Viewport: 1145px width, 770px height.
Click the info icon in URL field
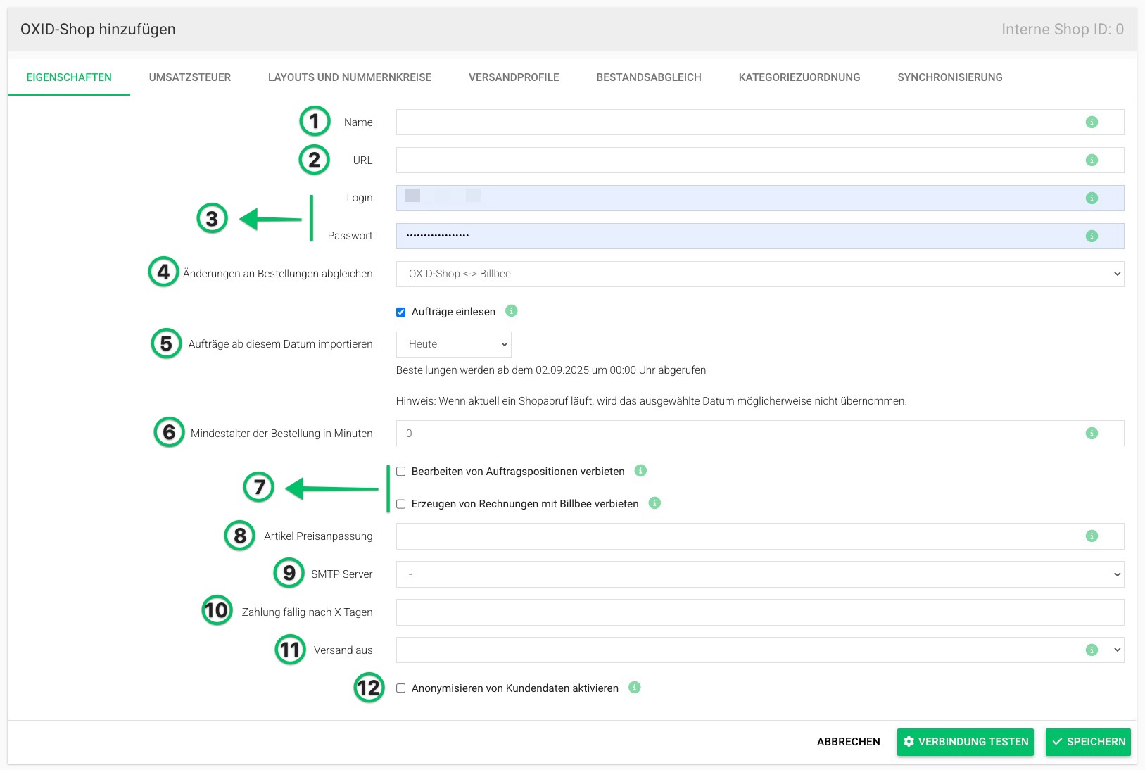1092,160
